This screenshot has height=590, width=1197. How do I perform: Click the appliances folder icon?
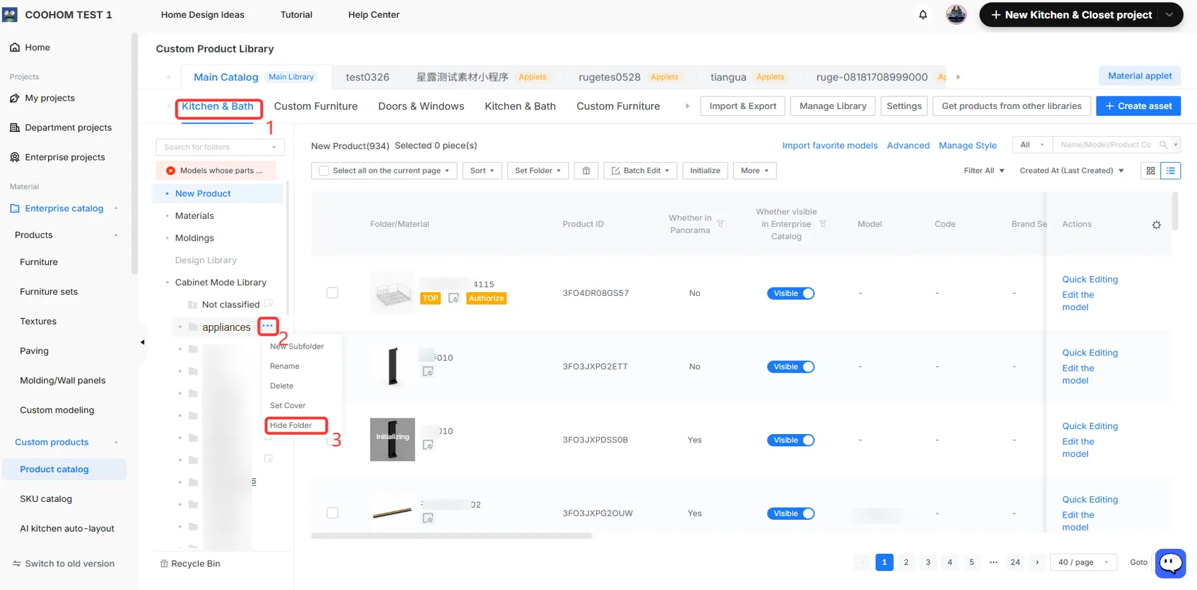pos(193,327)
